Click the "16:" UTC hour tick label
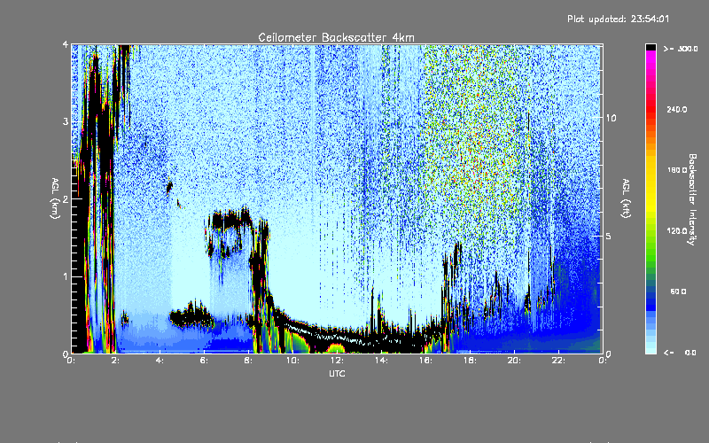The image size is (709, 443). (425, 361)
